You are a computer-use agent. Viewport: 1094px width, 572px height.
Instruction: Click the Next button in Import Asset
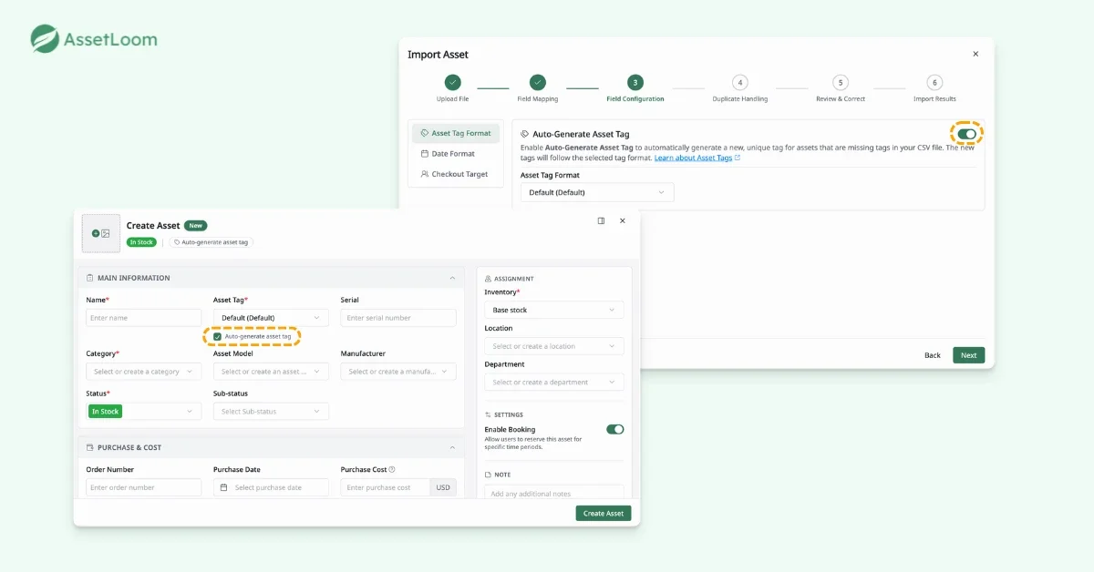(x=969, y=355)
